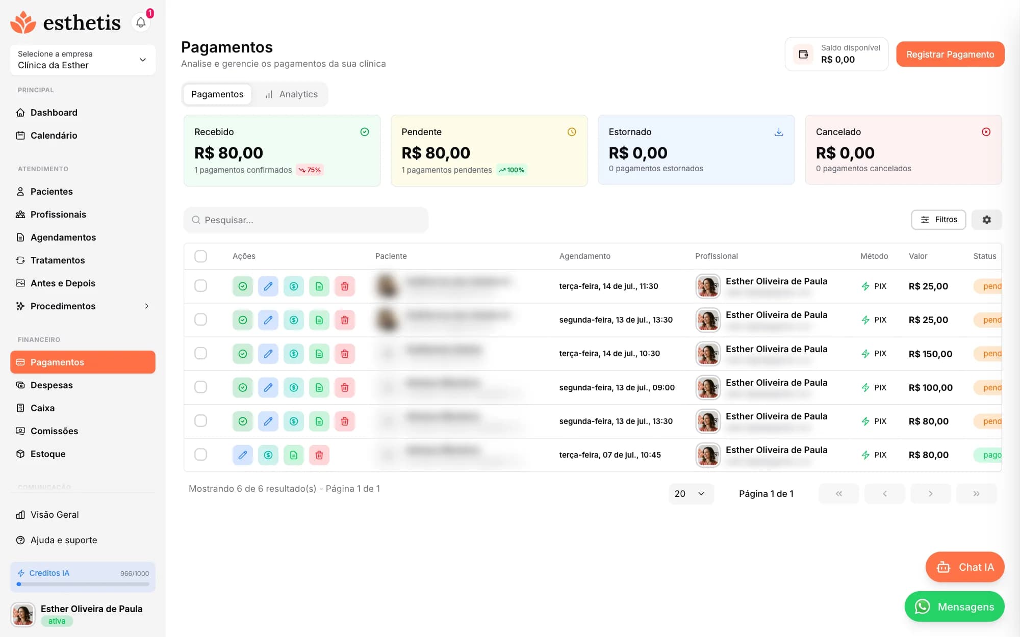Open the Filtros button
The image size is (1020, 637).
click(x=938, y=220)
